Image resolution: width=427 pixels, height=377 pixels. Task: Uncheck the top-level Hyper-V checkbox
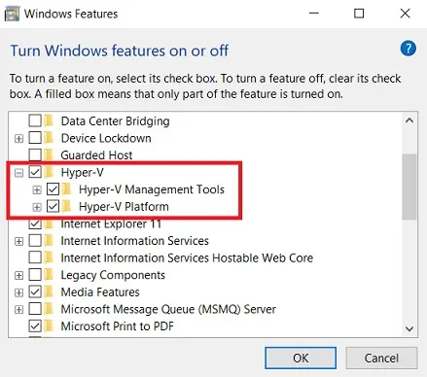tap(35, 172)
